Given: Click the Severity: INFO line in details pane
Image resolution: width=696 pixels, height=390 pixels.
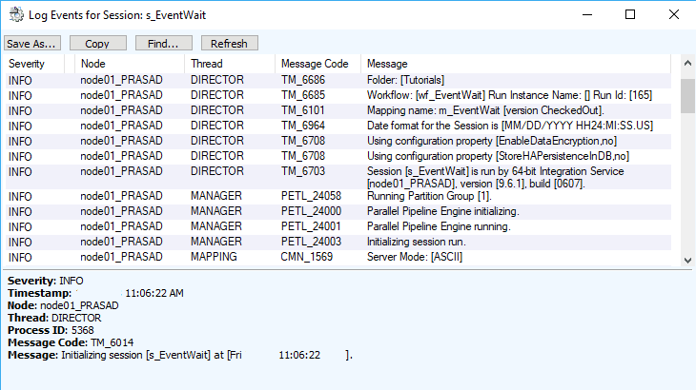Looking at the screenshot, I should [45, 281].
